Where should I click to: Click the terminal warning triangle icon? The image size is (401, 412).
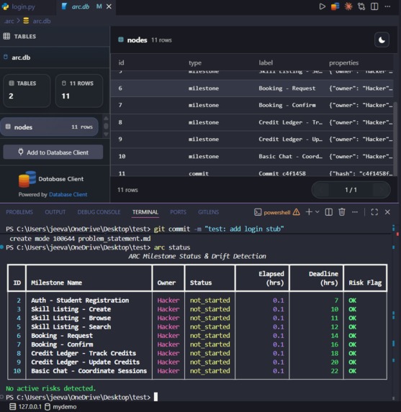pyautogui.click(x=297, y=212)
